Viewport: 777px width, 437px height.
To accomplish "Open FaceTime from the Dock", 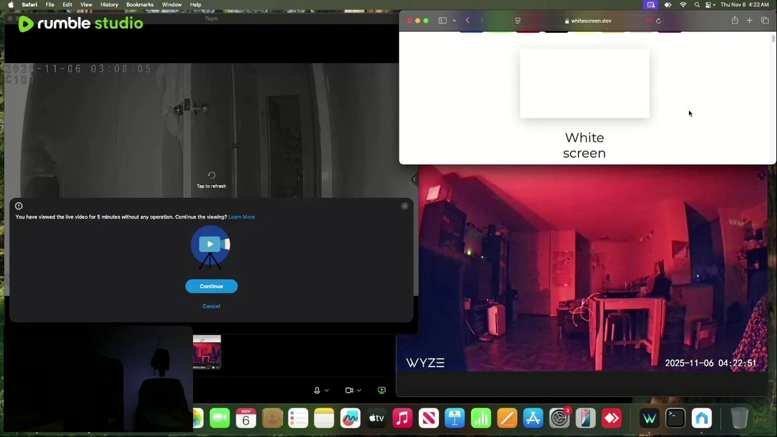I will [220, 418].
